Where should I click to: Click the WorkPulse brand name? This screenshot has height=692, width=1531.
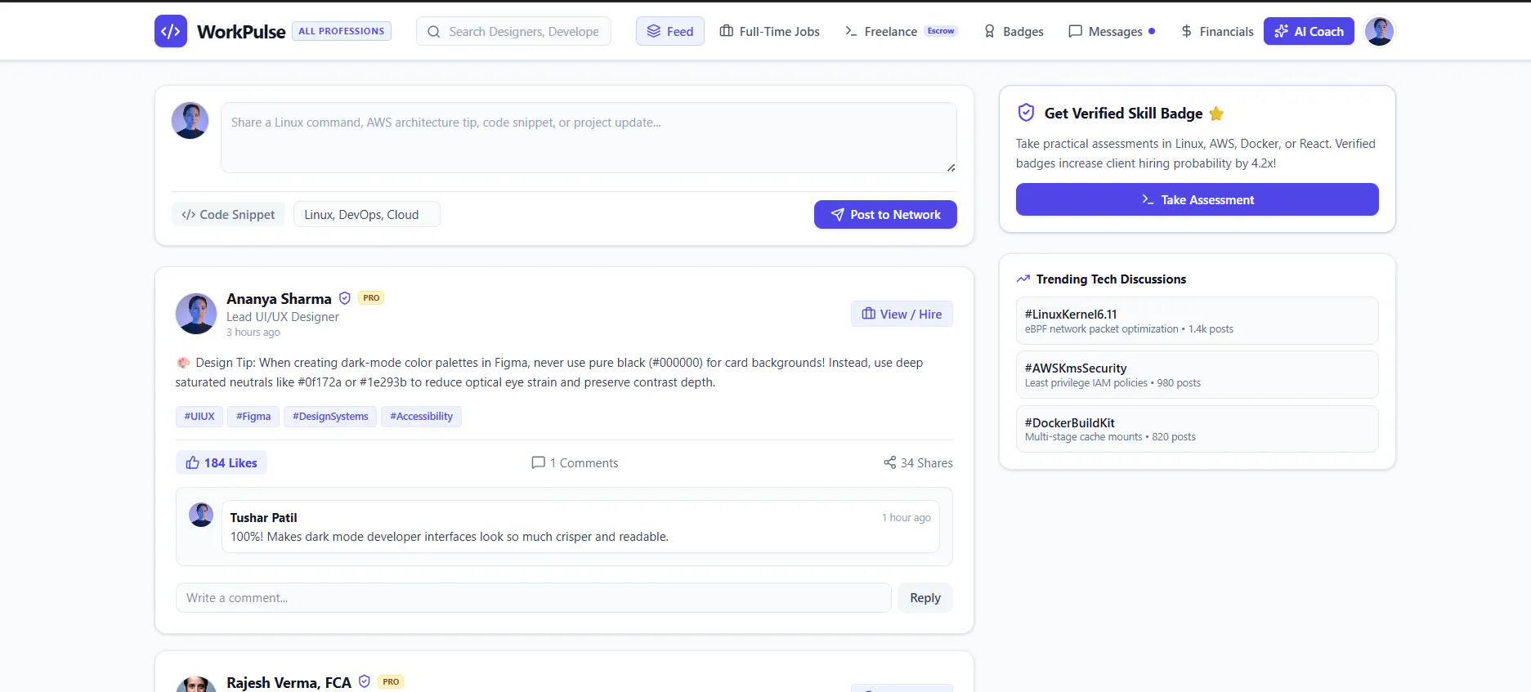point(241,31)
